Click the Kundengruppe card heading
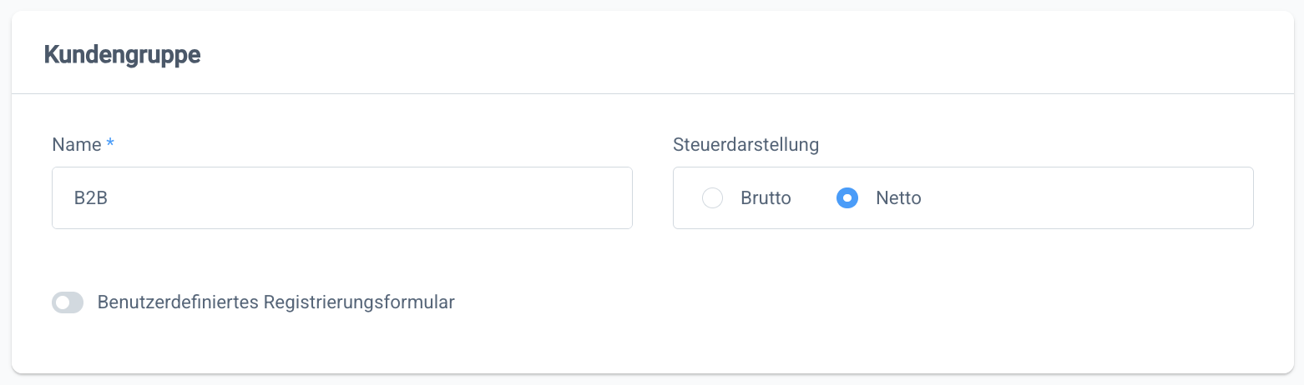The height and width of the screenshot is (385, 1304). point(122,55)
